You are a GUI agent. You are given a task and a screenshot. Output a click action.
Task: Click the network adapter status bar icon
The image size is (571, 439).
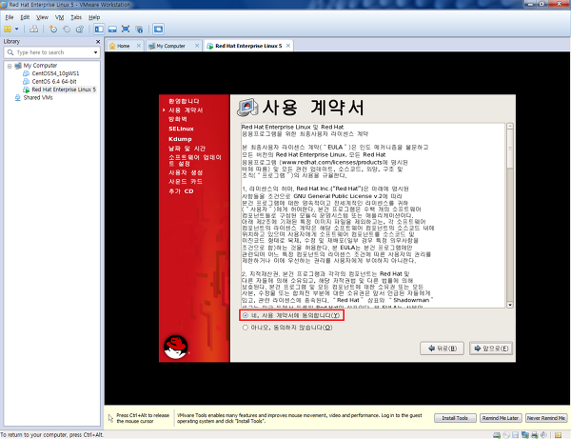click(525, 435)
